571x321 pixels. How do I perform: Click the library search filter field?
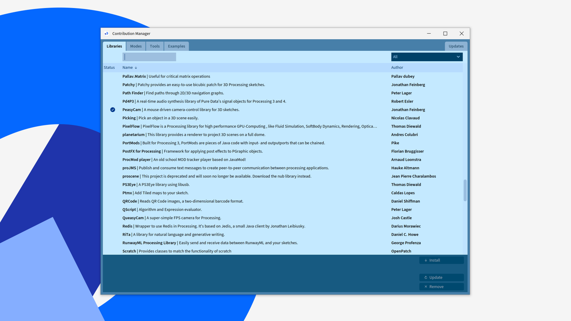pos(149,57)
